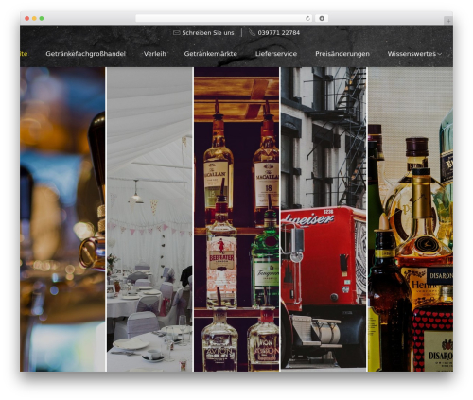Maximize the window with the green button
The height and width of the screenshot is (400, 473).
point(42,19)
